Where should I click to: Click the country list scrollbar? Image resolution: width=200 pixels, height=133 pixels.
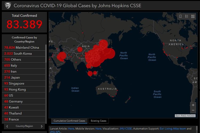[x=46, y=53]
